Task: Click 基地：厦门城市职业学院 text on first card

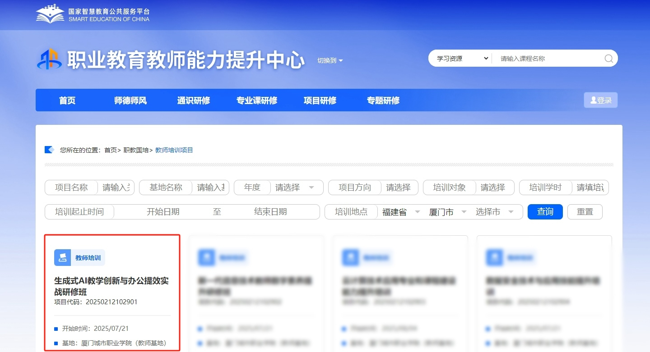Action: point(114,343)
